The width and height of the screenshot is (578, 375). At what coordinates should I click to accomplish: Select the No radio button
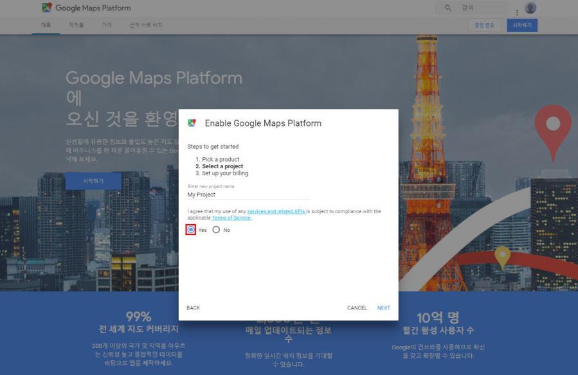click(x=216, y=230)
